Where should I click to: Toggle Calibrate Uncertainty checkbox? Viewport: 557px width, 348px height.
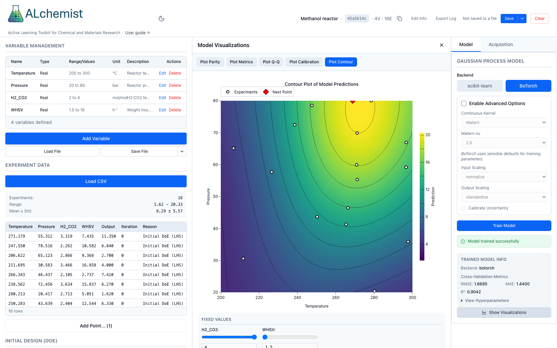[464, 208]
